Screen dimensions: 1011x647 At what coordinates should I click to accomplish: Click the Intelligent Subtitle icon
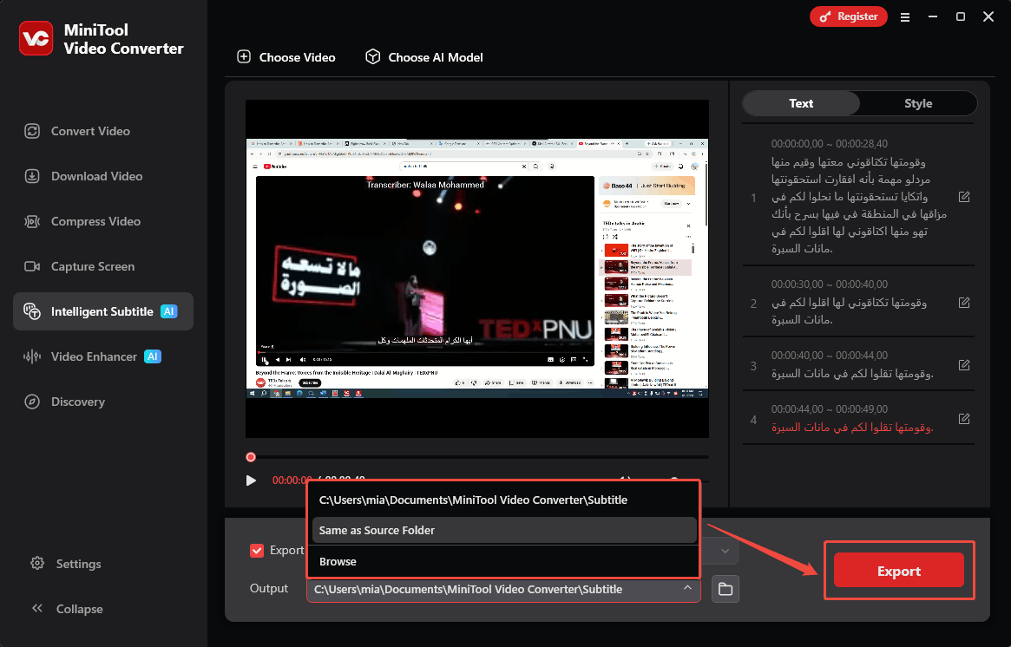[x=32, y=311]
